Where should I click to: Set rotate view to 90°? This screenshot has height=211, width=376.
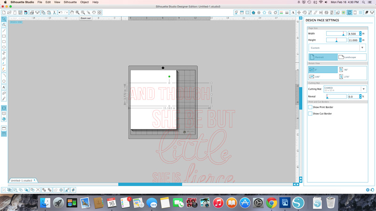(x=352, y=69)
